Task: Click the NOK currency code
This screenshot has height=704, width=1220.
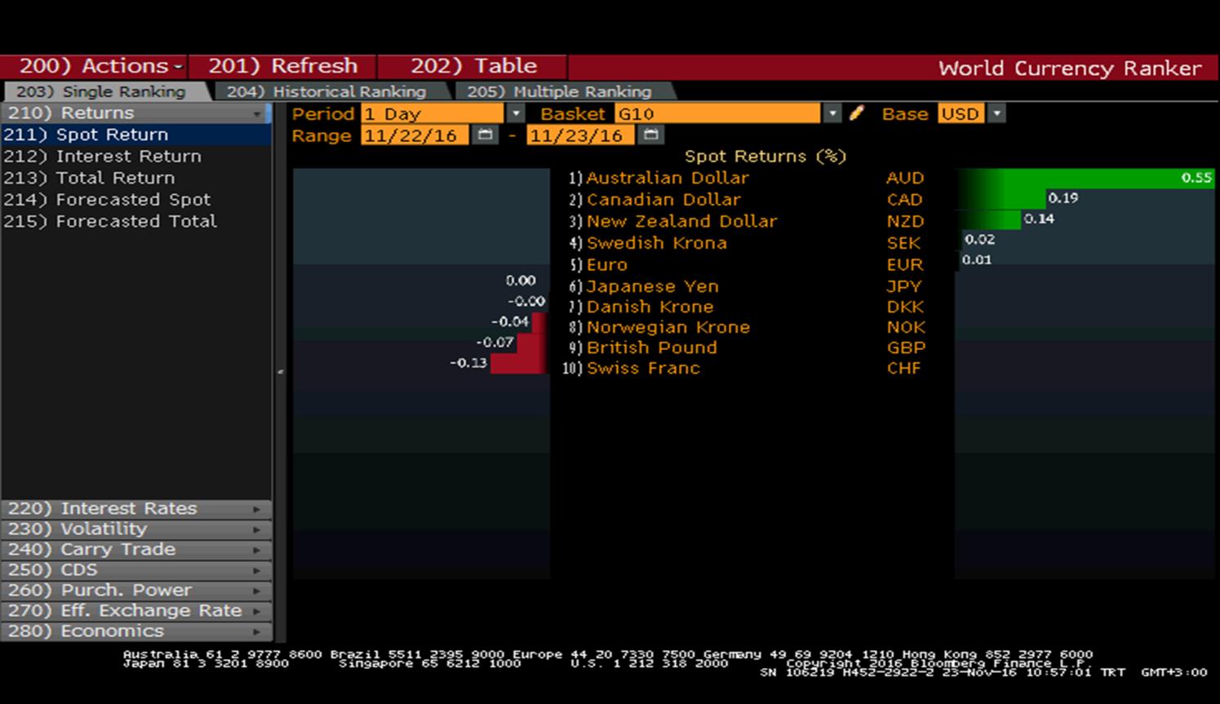Action: [906, 327]
